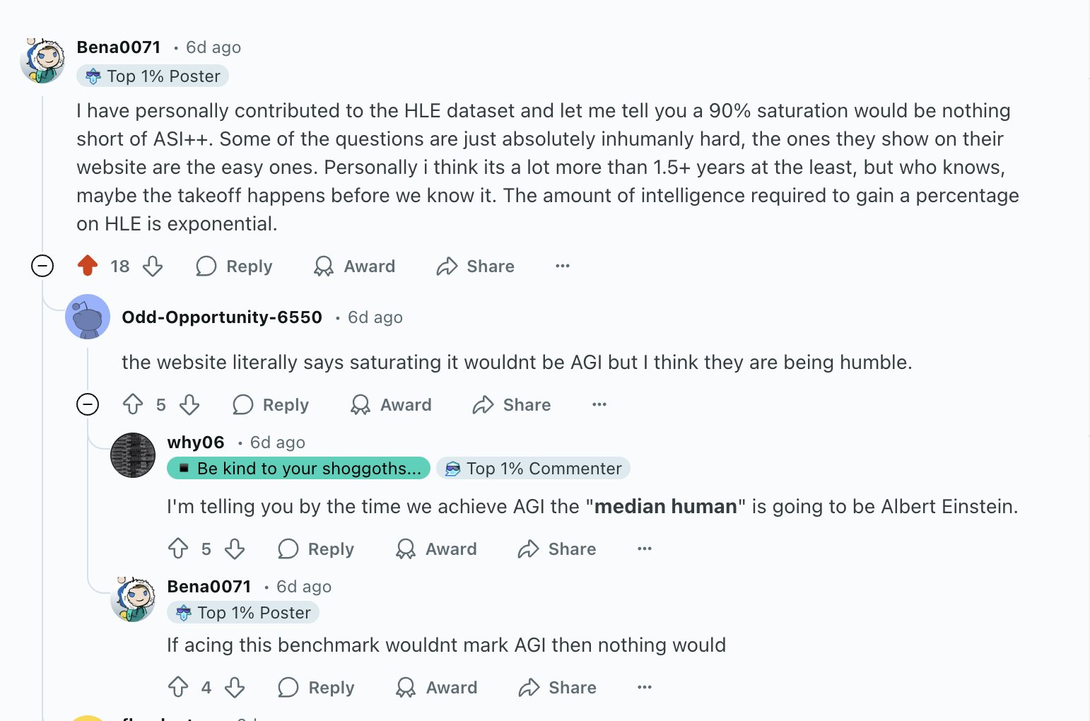Open more options on Bena0071's top comment
The image size is (1090, 721).
[x=563, y=266]
